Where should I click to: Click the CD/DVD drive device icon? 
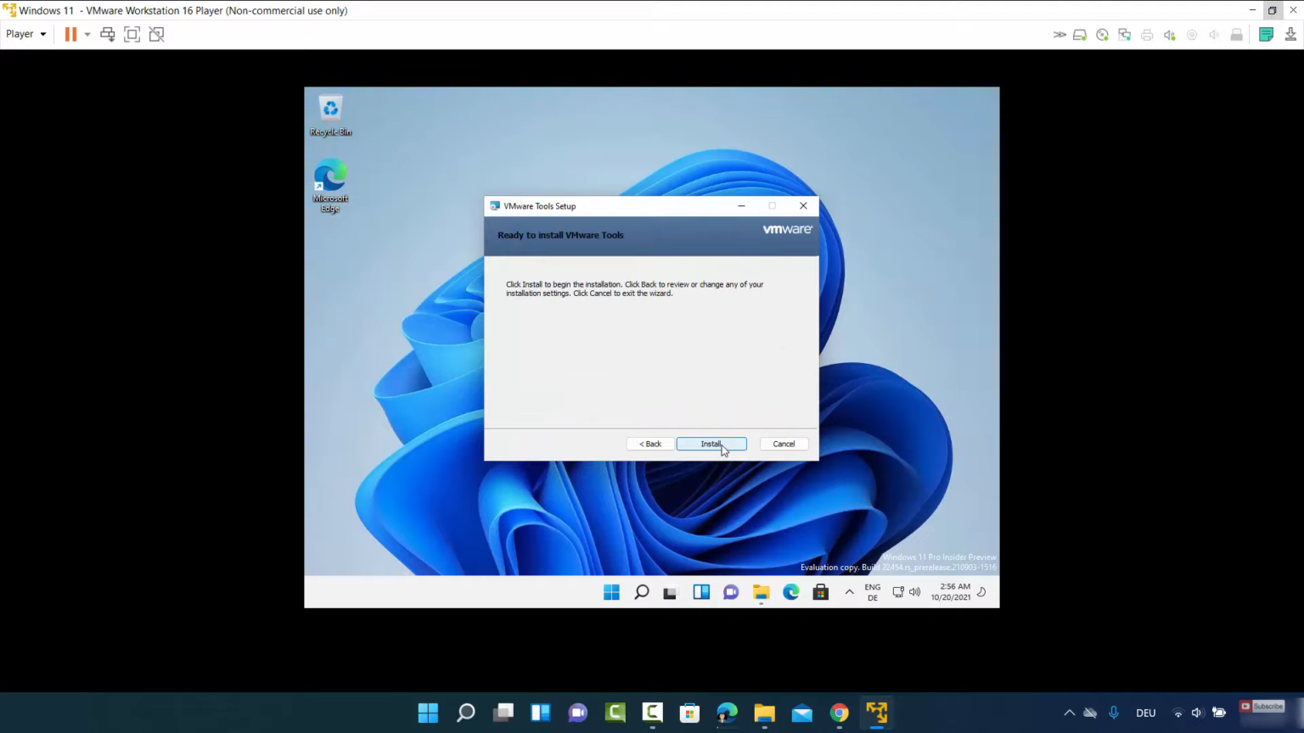point(1102,35)
